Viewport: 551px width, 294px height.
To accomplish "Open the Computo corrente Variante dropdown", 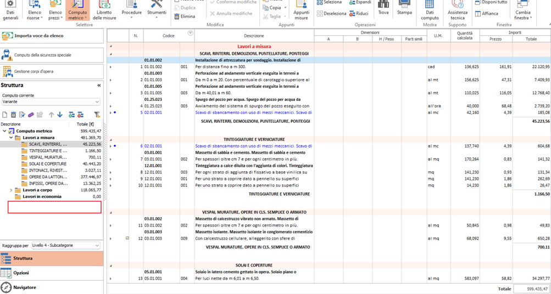I will coord(51,101).
